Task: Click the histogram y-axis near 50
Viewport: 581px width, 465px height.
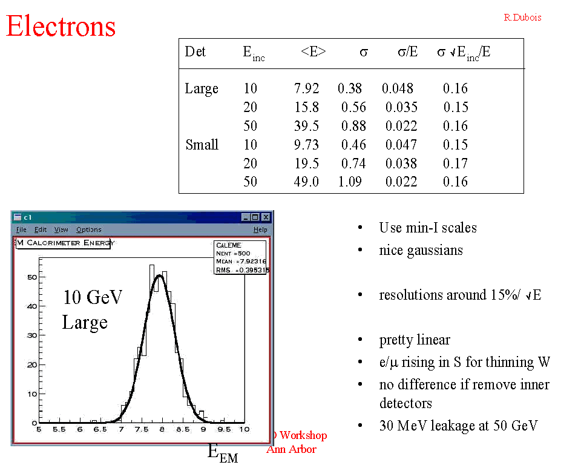Action: (x=39, y=277)
